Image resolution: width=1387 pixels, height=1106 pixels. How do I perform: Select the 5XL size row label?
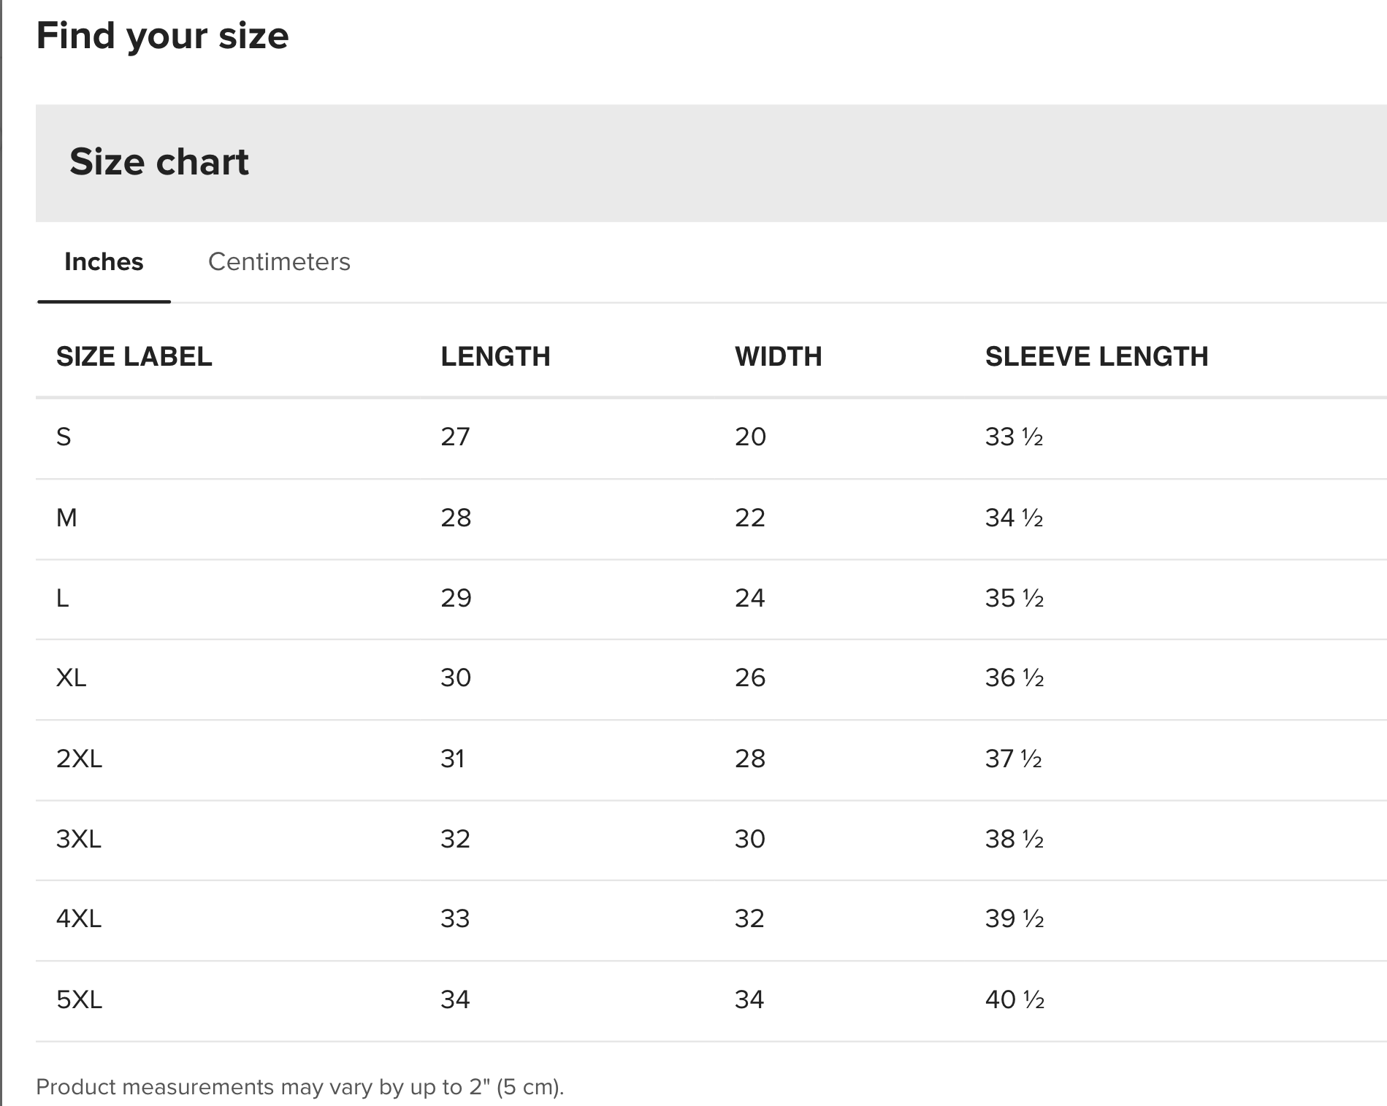(x=79, y=999)
